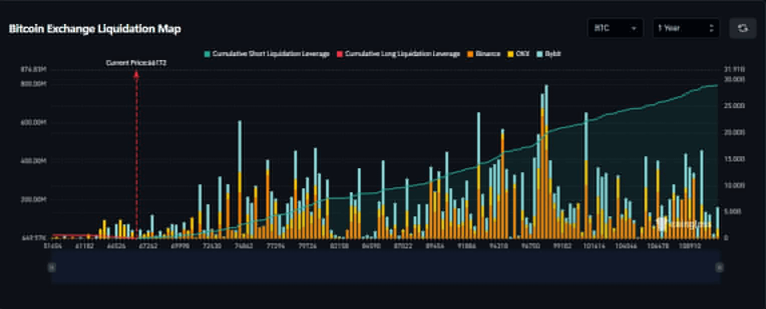
Task: Click the green Cumulative Short Liquidation legend square
Action: click(x=207, y=54)
